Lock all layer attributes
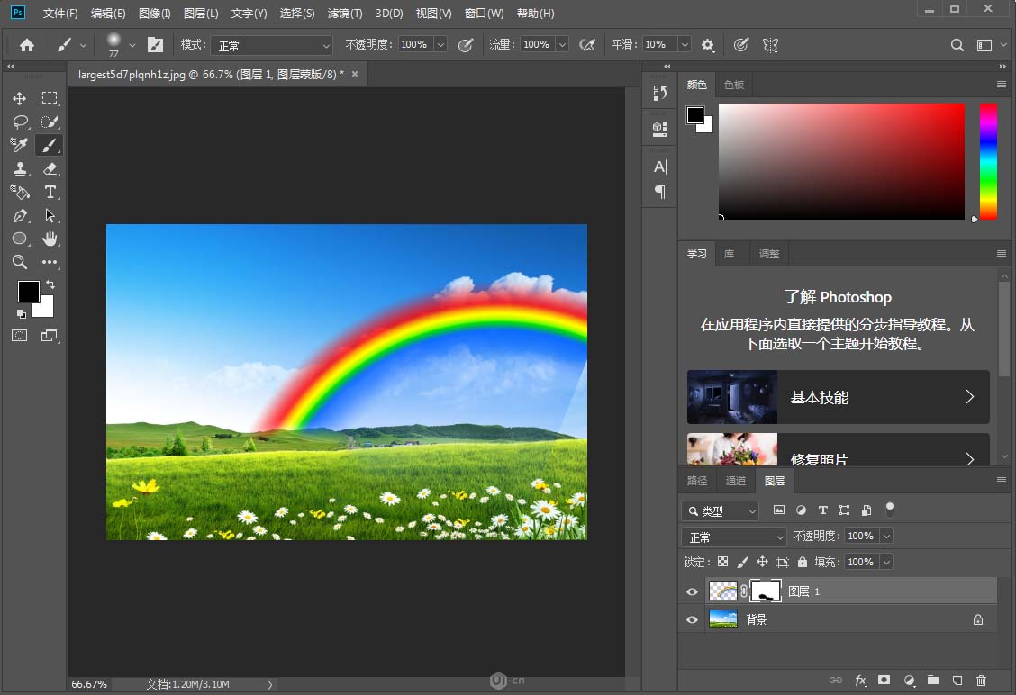Screen dimensions: 1016x695 803,562
